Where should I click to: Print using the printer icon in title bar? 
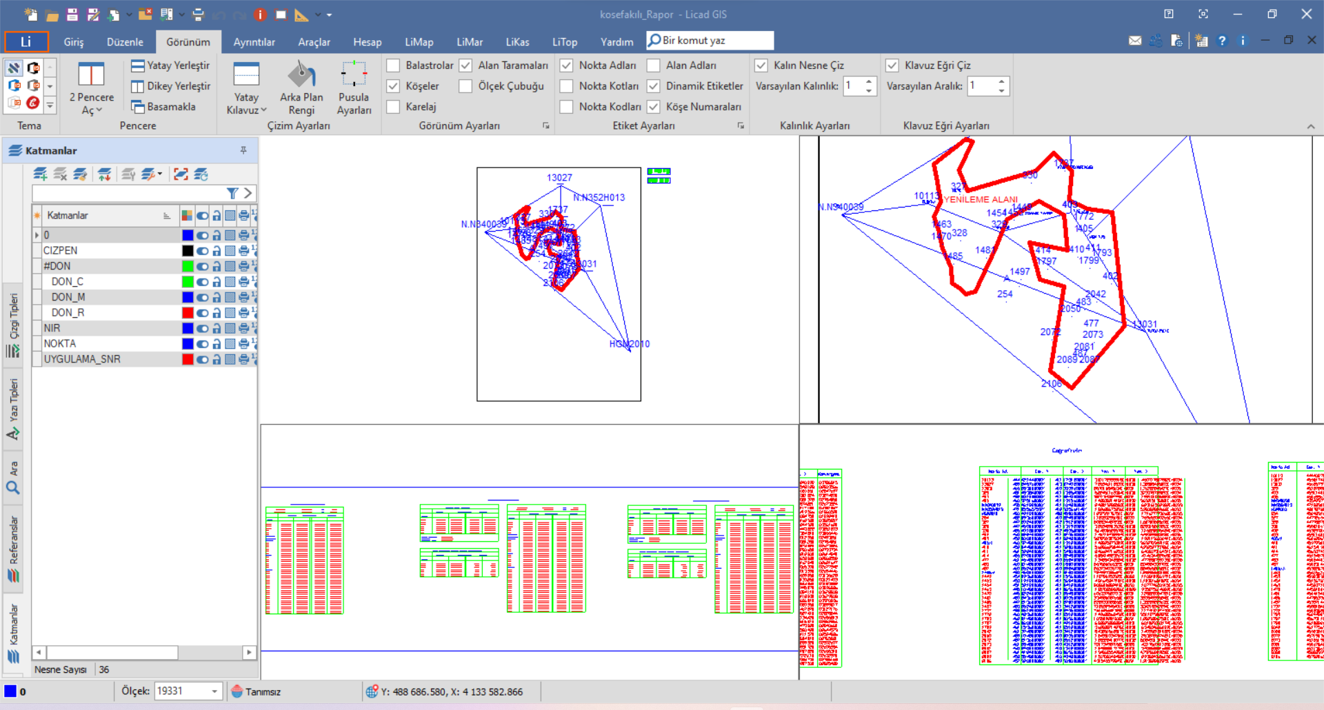198,14
